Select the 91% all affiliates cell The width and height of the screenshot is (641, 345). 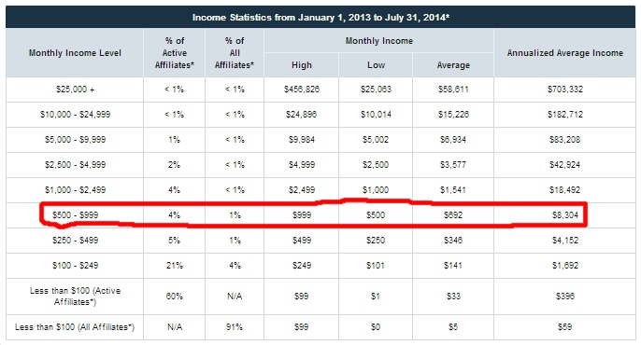pos(235,327)
